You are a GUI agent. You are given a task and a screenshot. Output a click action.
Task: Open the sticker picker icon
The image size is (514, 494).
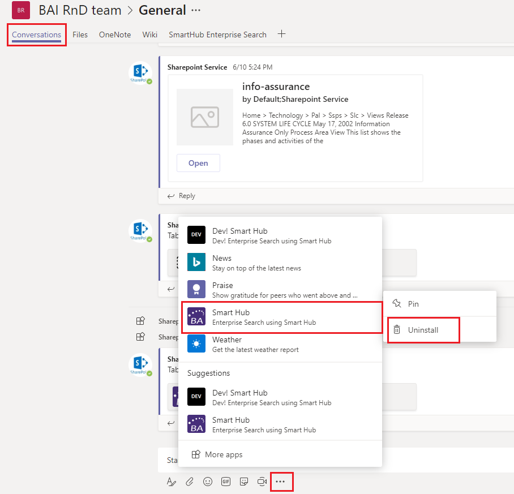244,482
